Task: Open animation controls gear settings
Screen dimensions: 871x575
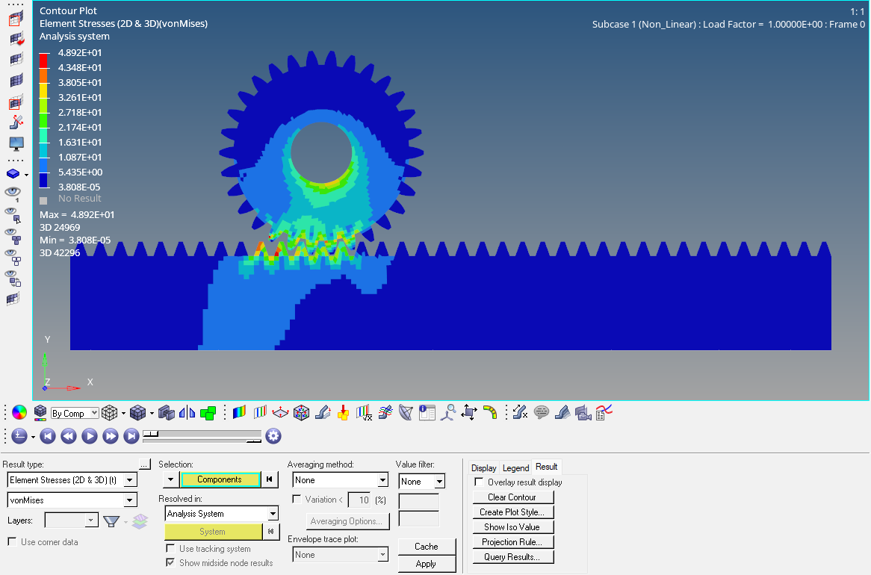Action: click(x=273, y=436)
